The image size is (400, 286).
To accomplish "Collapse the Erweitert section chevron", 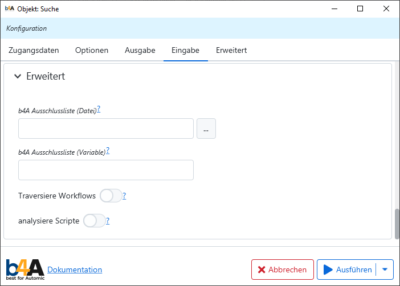I will [18, 76].
